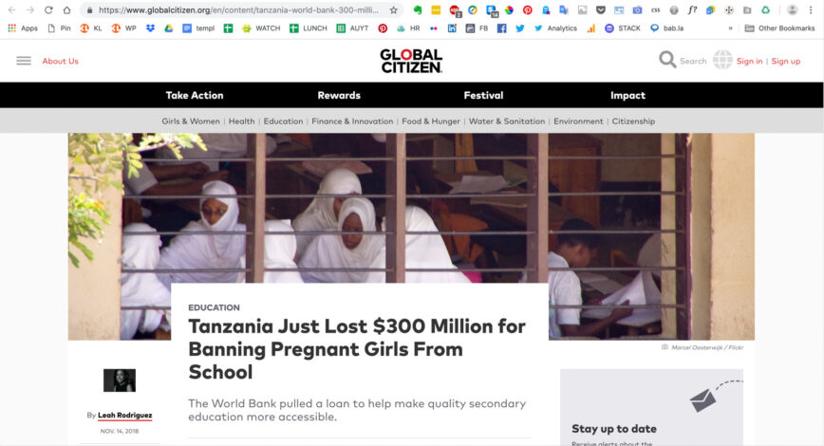
Task: Bookmark page with the star icon
Action: pos(394,10)
